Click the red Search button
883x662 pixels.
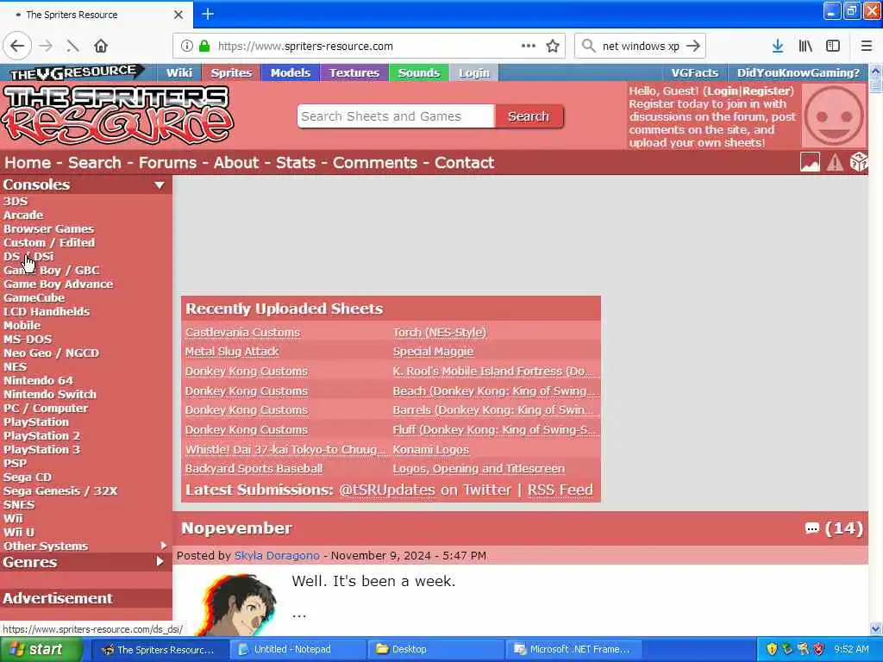pyautogui.click(x=529, y=116)
